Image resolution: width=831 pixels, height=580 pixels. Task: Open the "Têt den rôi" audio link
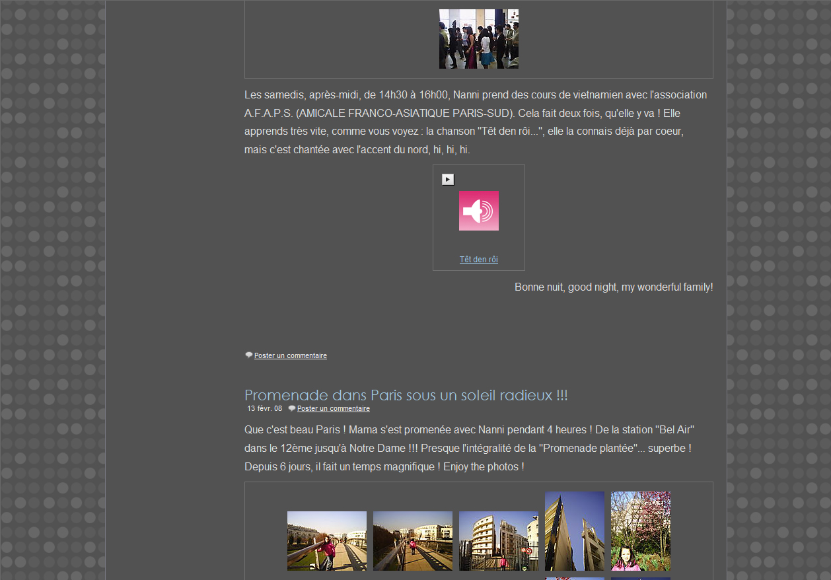(478, 260)
